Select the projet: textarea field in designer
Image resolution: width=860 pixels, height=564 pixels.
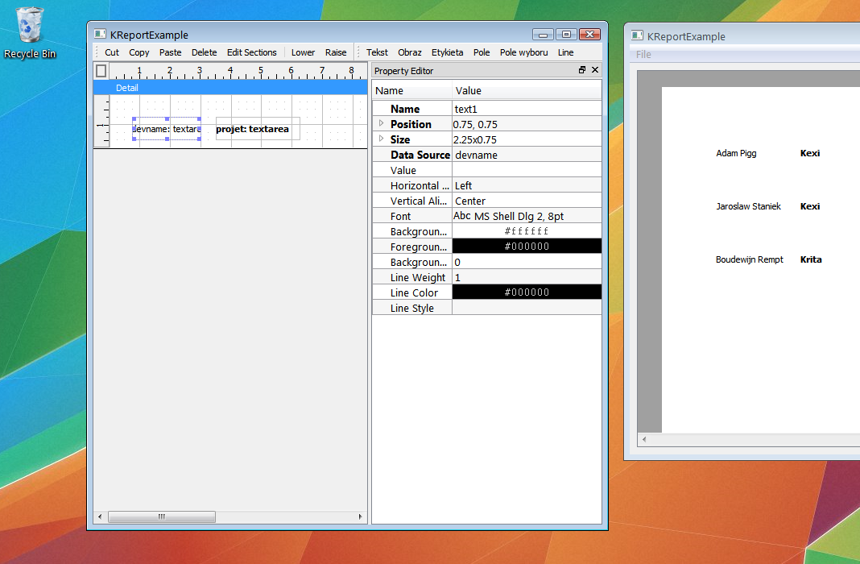point(257,129)
